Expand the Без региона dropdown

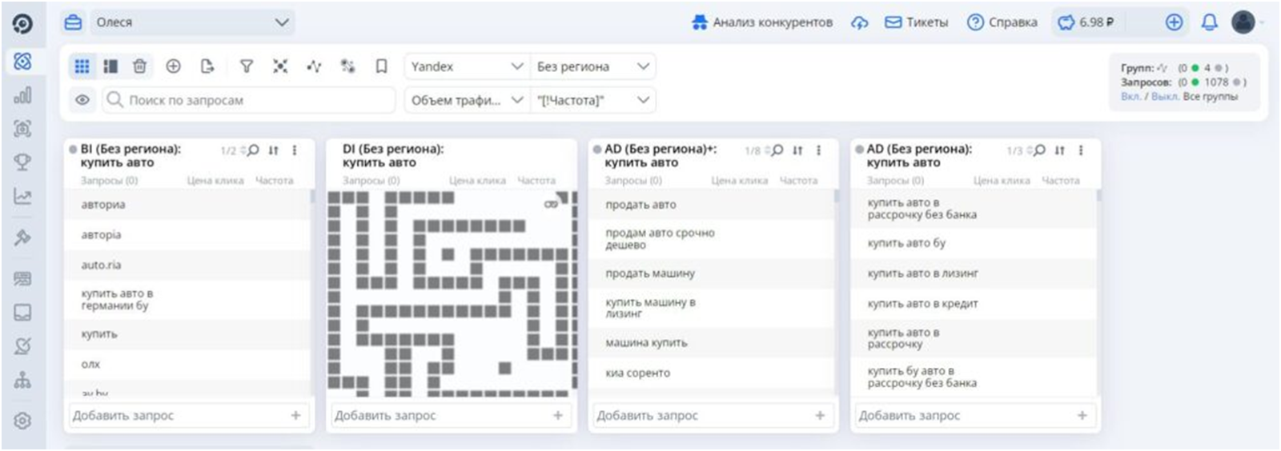point(592,66)
